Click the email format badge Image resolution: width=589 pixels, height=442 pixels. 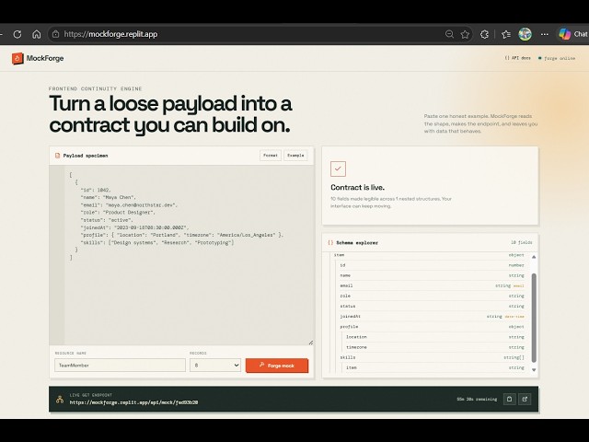click(x=519, y=286)
